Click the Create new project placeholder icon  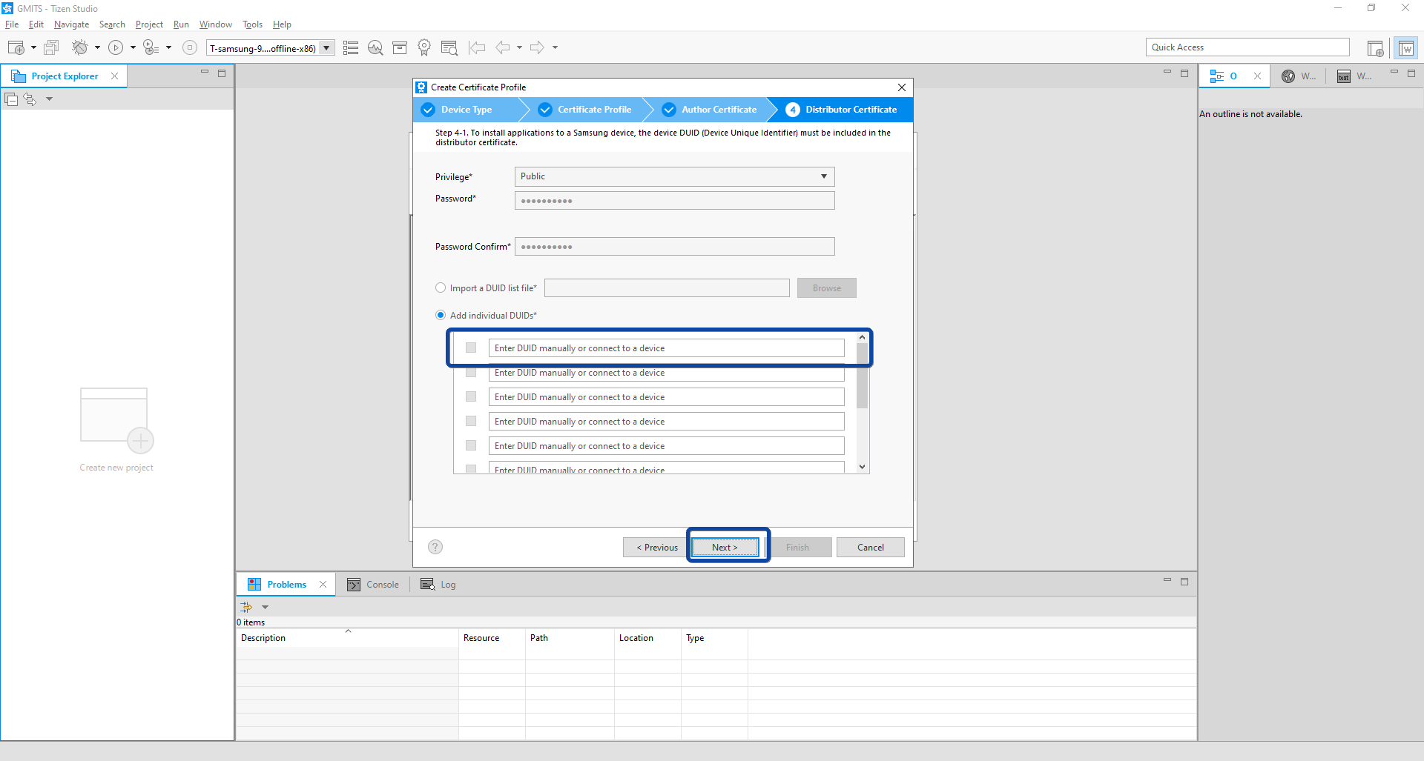[117, 420]
